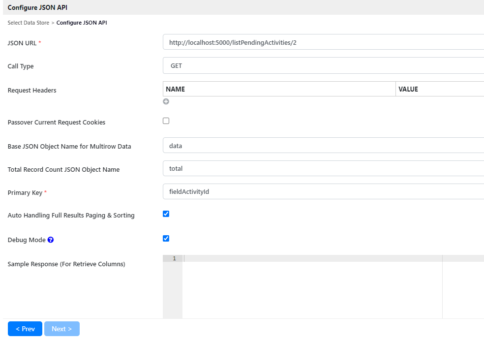Select the Request Headers label
484x343 pixels.
(32, 91)
